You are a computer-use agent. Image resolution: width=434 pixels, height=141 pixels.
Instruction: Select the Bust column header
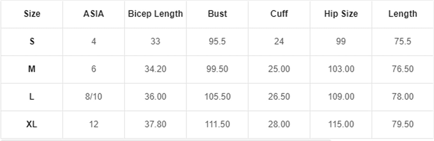click(217, 14)
